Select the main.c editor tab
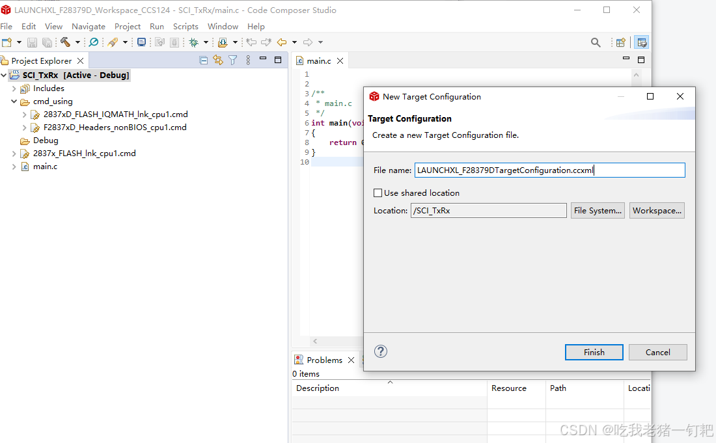 tap(319, 60)
